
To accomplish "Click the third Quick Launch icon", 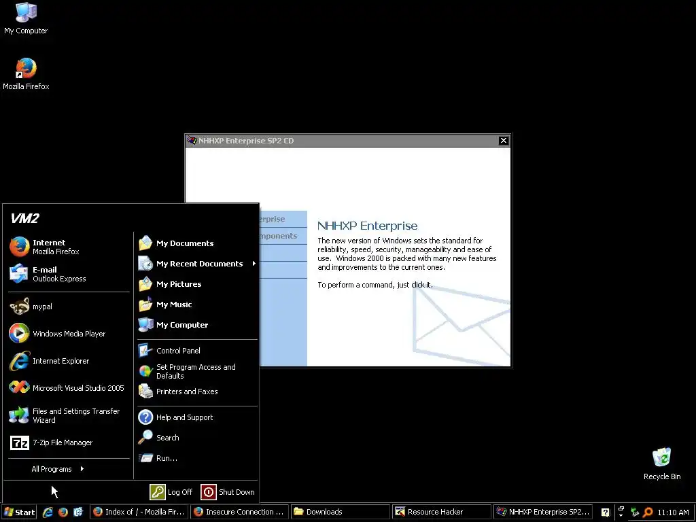I will coord(78,512).
